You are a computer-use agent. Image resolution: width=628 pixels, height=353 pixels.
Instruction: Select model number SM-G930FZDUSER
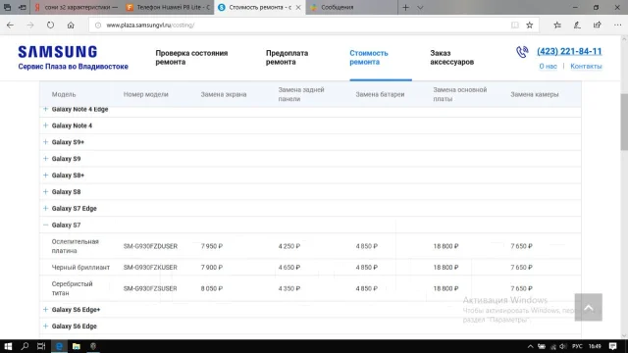(x=150, y=246)
